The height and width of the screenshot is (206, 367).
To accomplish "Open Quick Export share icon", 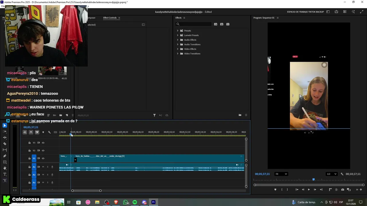I will pyautogui.click(x=336, y=12).
